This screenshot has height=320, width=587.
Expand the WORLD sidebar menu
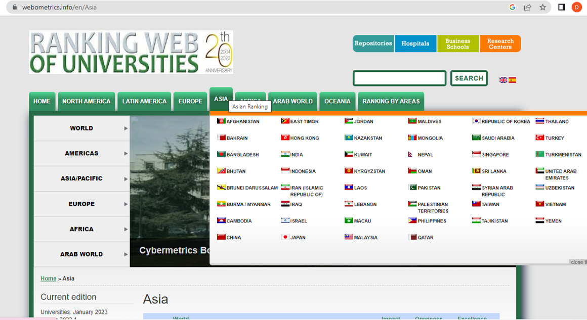[x=82, y=128]
